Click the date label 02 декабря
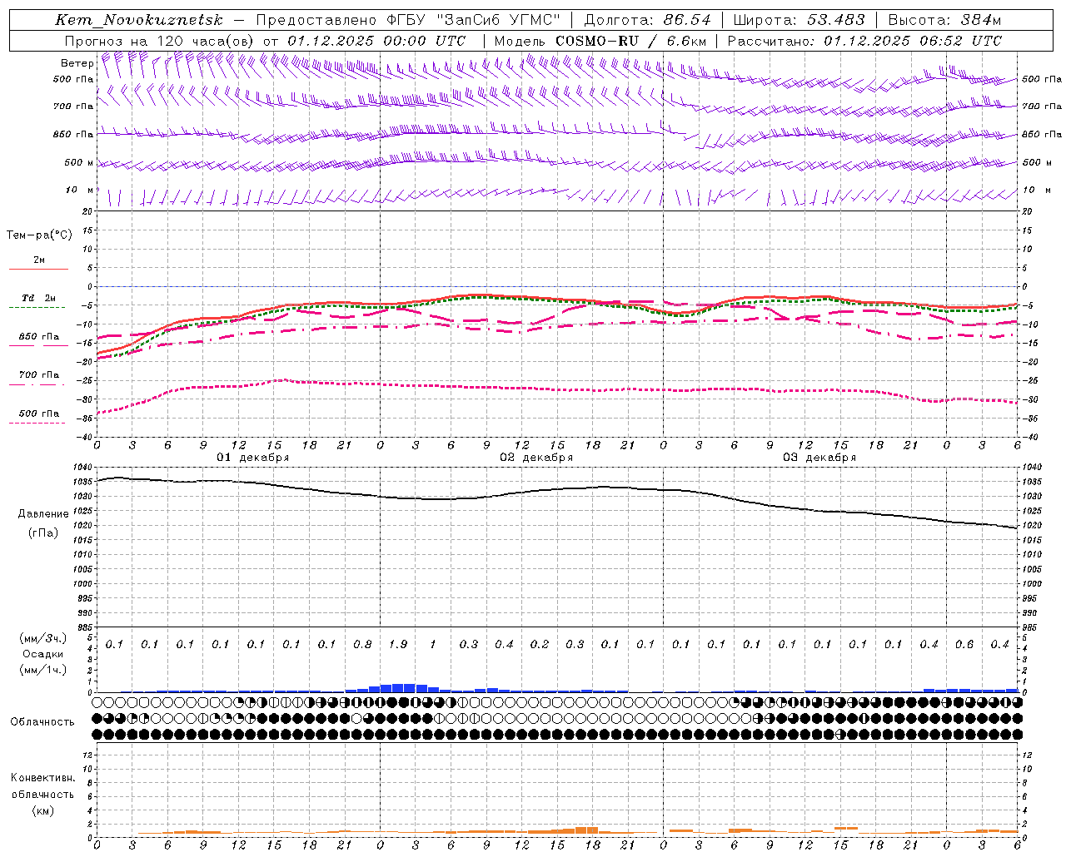1066x852 pixels. 536,458
